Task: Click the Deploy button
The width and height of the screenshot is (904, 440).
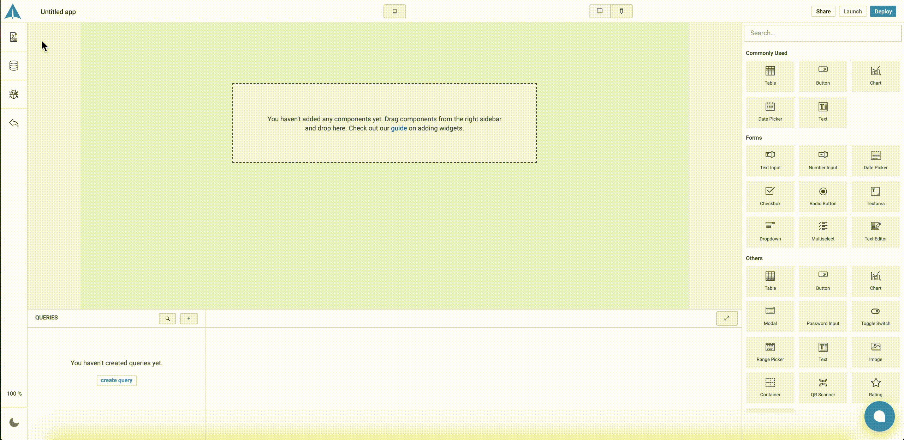Action: point(883,11)
